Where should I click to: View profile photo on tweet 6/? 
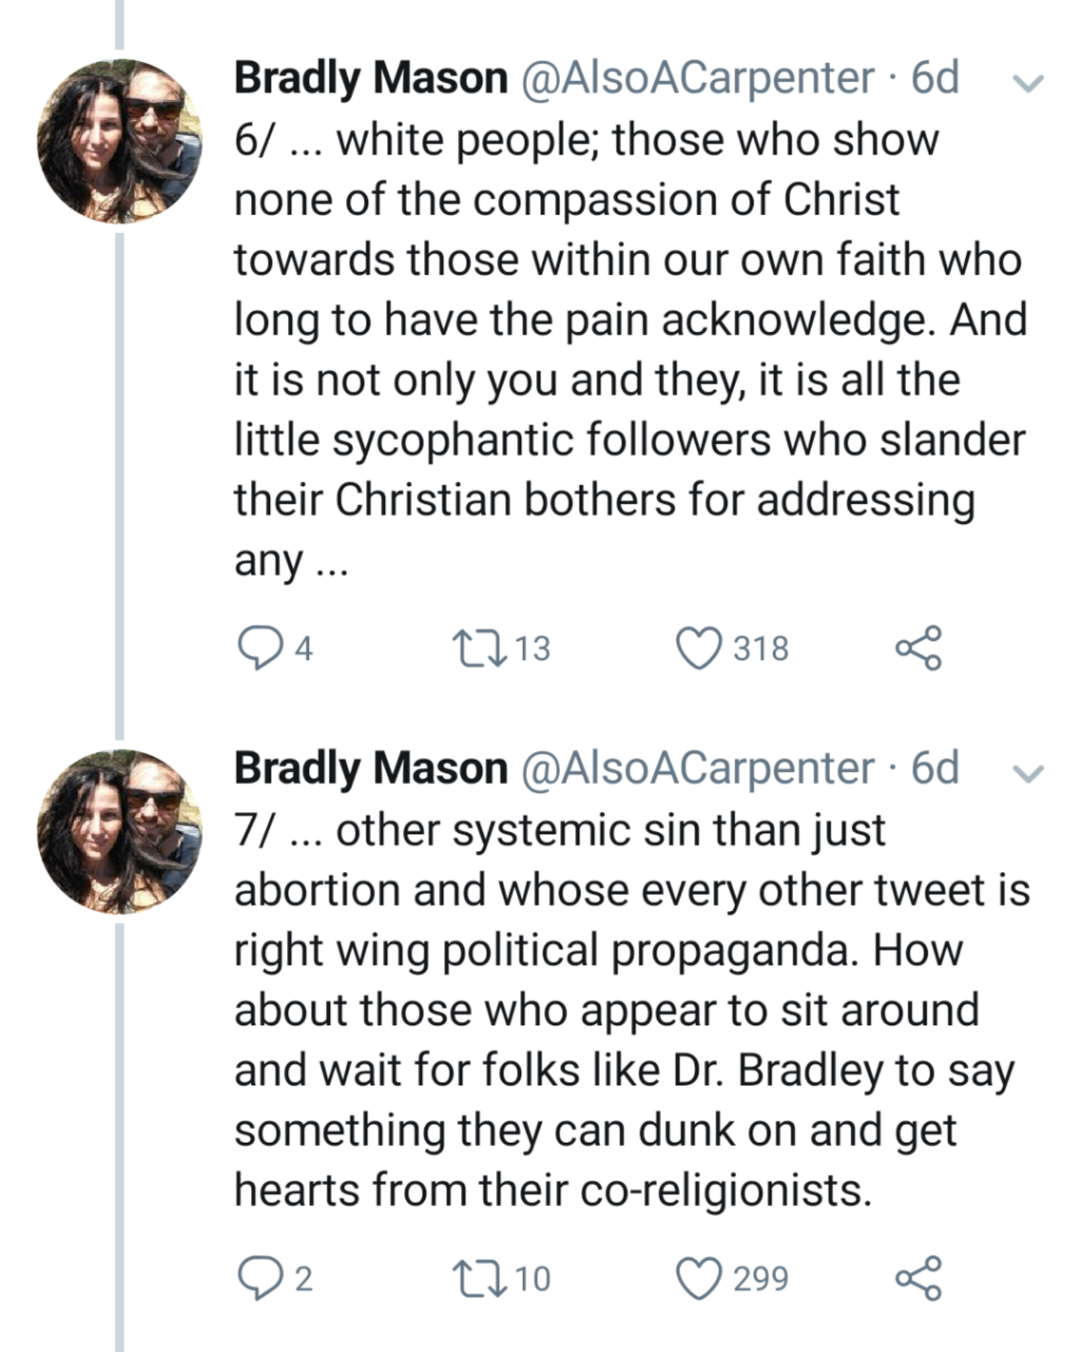(120, 141)
